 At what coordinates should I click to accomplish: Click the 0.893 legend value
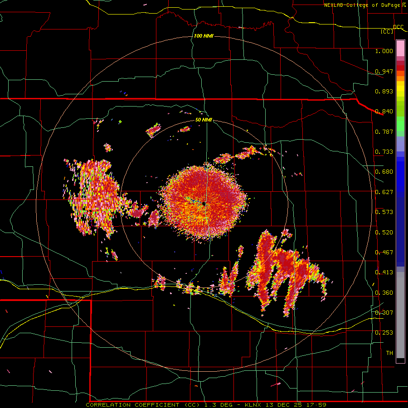click(x=384, y=91)
